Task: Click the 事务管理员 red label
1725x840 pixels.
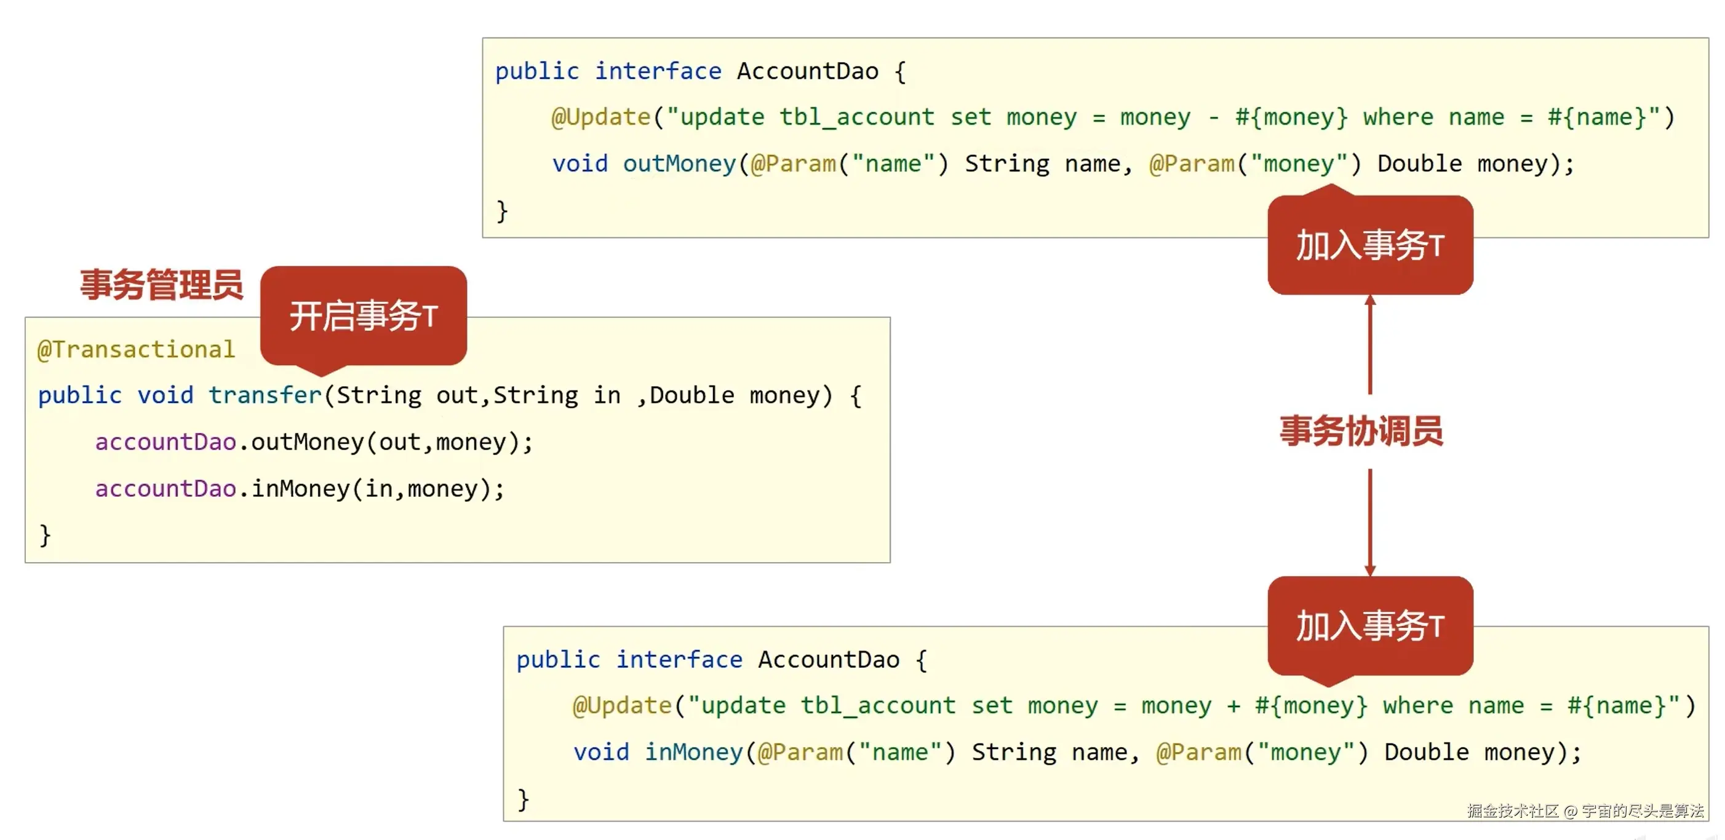Action: [161, 285]
